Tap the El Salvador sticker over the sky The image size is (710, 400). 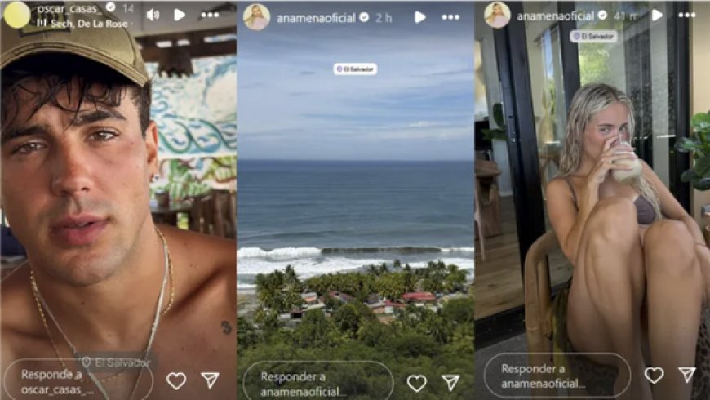(x=356, y=69)
